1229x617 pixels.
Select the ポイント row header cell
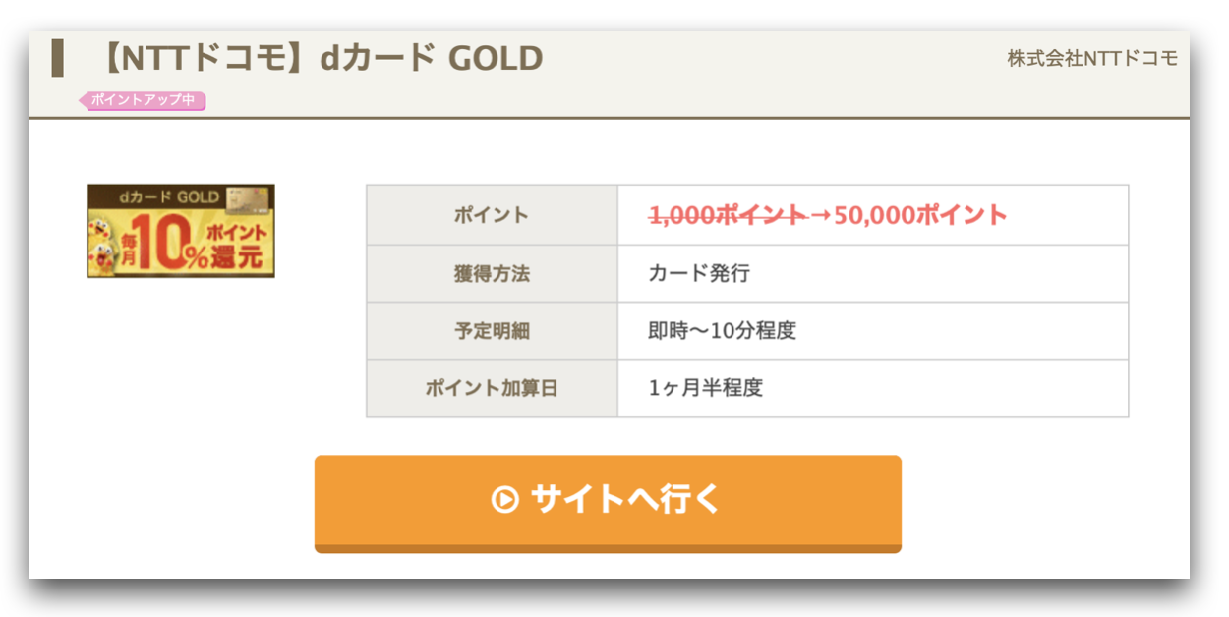pyautogui.click(x=492, y=215)
